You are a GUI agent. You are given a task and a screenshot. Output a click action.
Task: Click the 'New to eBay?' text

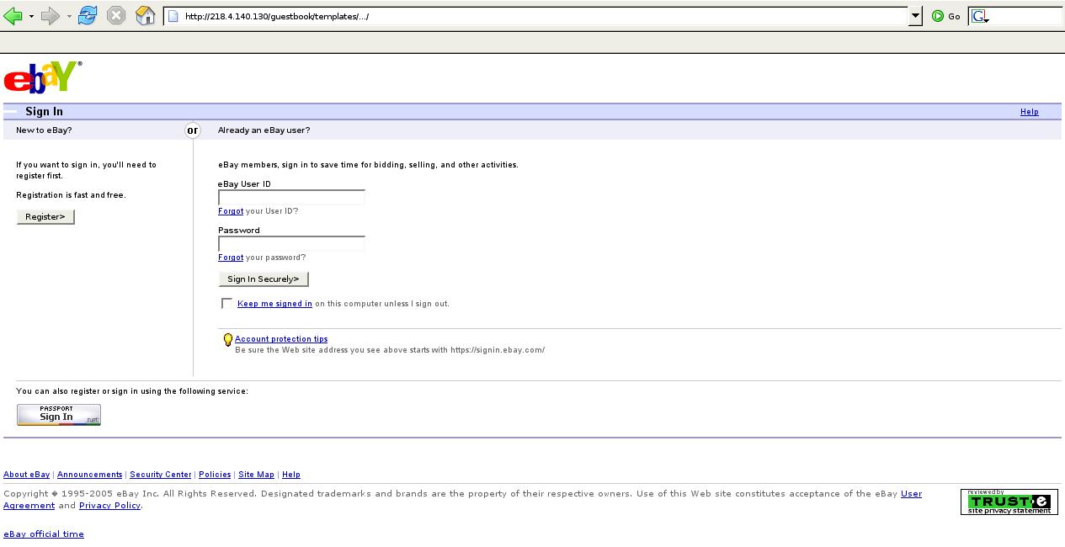click(44, 130)
